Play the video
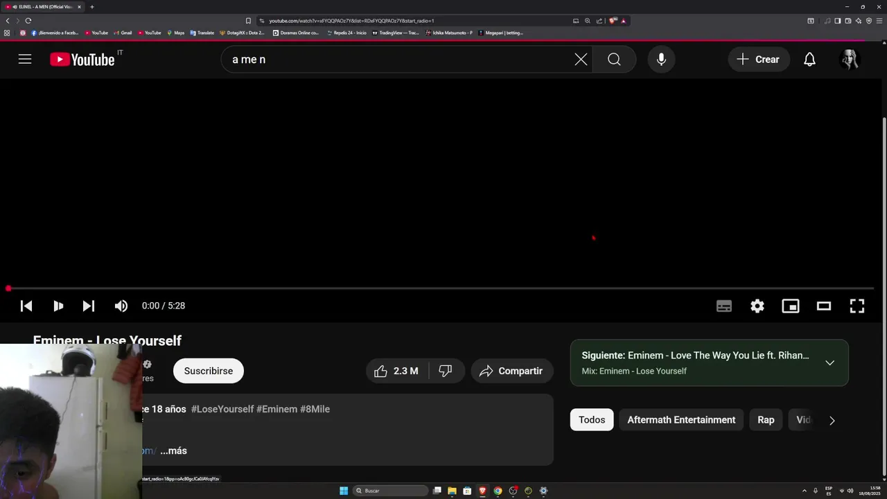Screen dimensions: 887x499 pos(58,306)
